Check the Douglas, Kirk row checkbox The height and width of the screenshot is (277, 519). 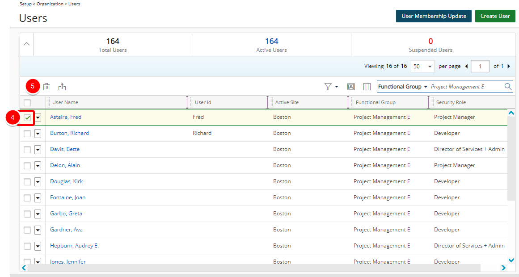pos(27,182)
